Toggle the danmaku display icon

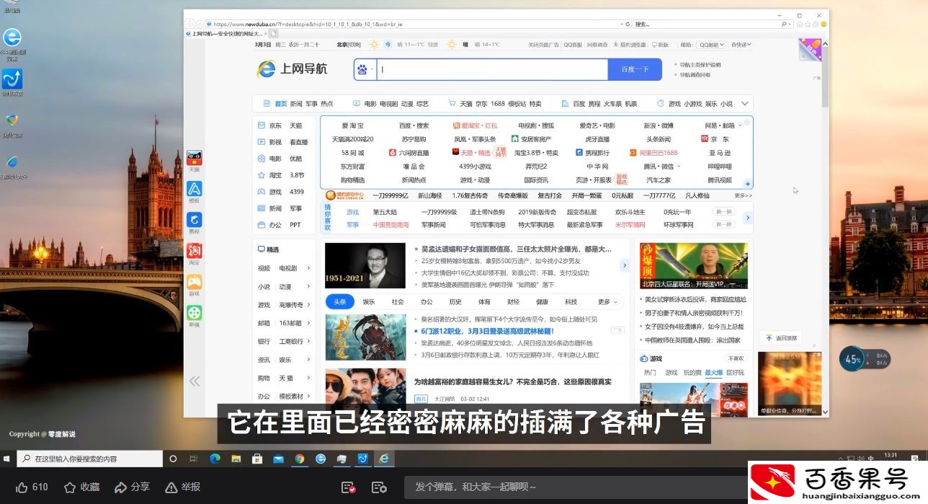pos(348,487)
